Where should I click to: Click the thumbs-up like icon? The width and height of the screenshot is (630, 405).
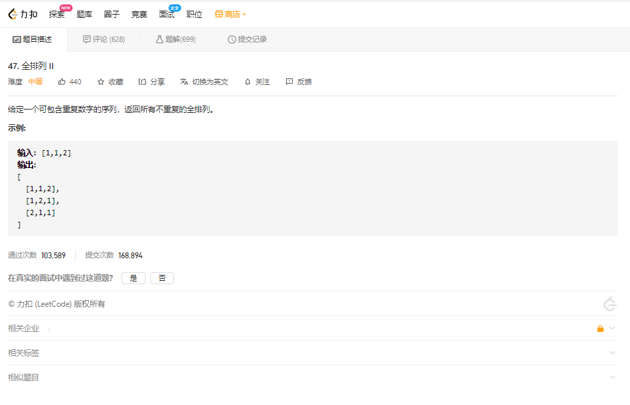click(x=62, y=82)
